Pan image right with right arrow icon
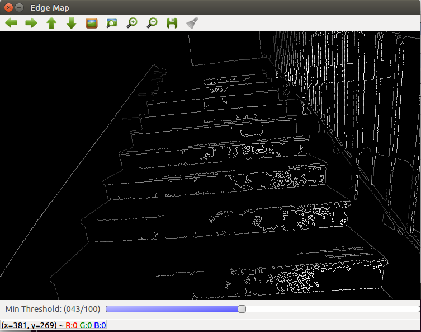 coord(31,23)
